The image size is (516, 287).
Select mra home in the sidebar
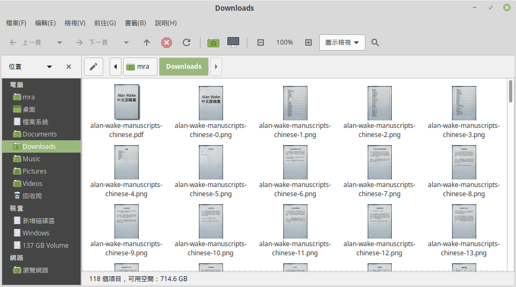[41, 97]
